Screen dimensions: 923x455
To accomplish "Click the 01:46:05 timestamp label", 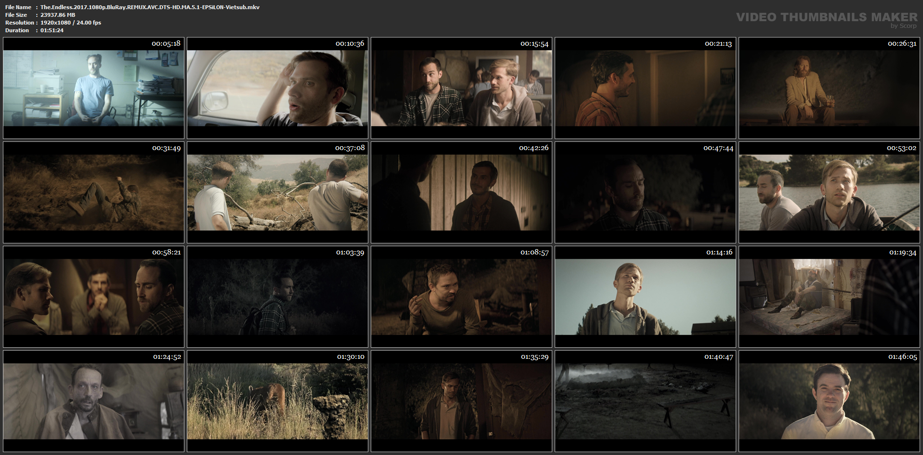I will tap(902, 356).
